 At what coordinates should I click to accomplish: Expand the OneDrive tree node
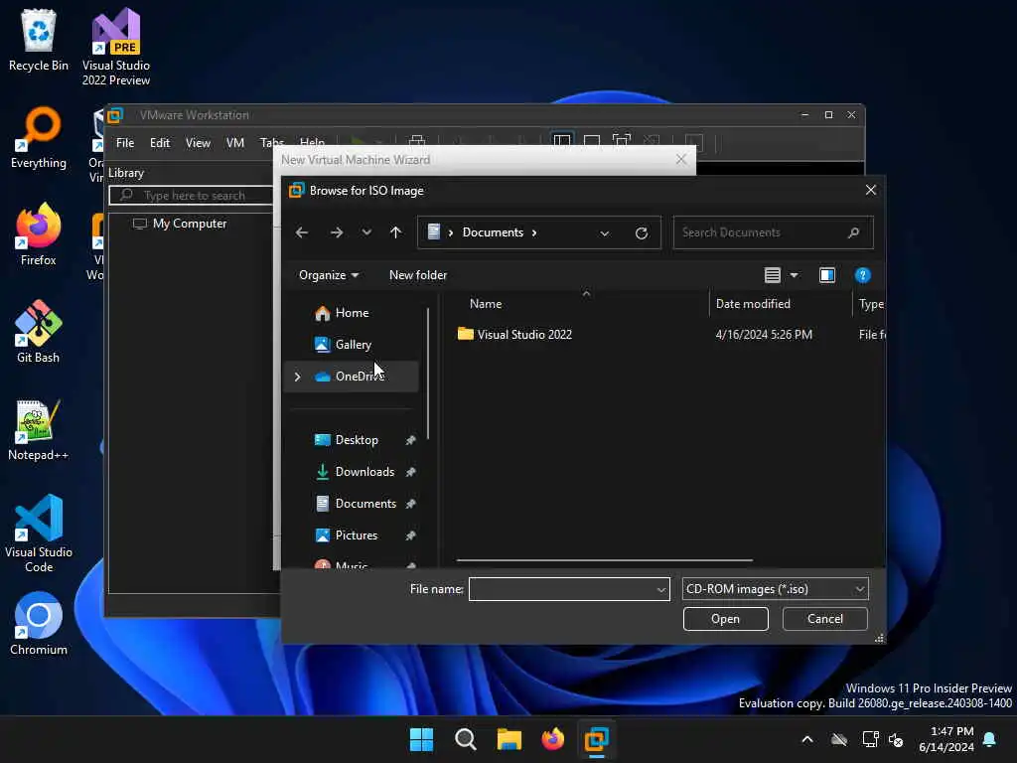[x=297, y=377]
